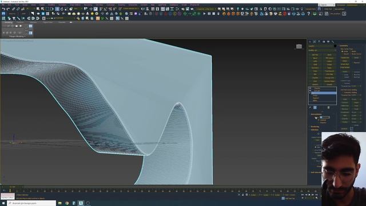Switch to the Object Paint ribbon tab

click(47, 22)
